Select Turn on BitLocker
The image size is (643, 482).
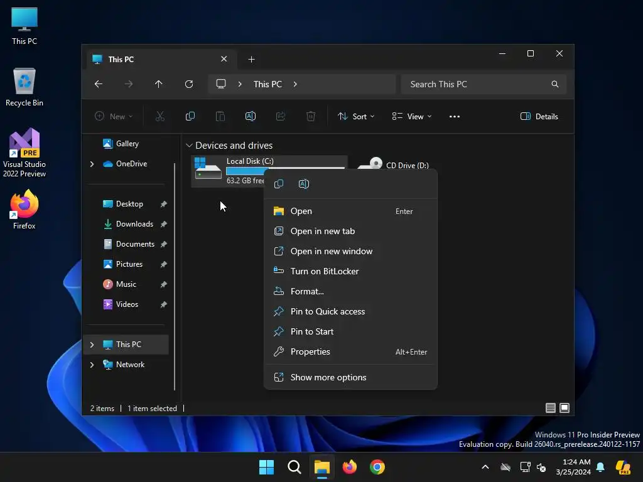pyautogui.click(x=350, y=271)
